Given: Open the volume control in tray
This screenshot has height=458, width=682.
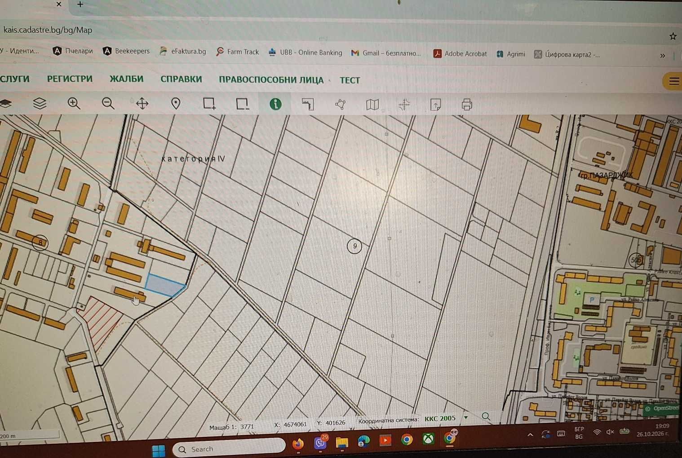Looking at the screenshot, I should click(x=610, y=432).
